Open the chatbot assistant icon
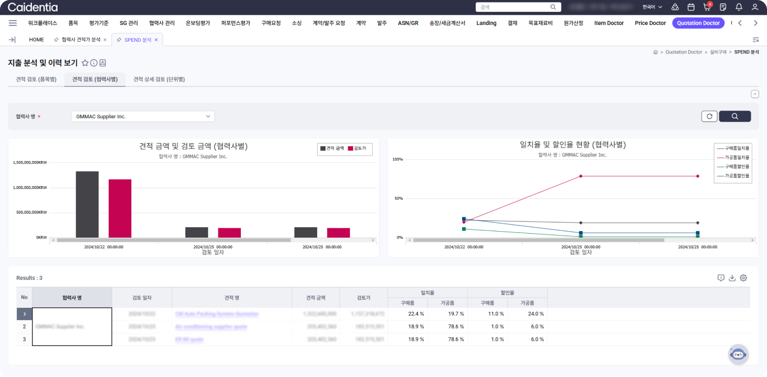This screenshot has height=377, width=767. (x=738, y=354)
